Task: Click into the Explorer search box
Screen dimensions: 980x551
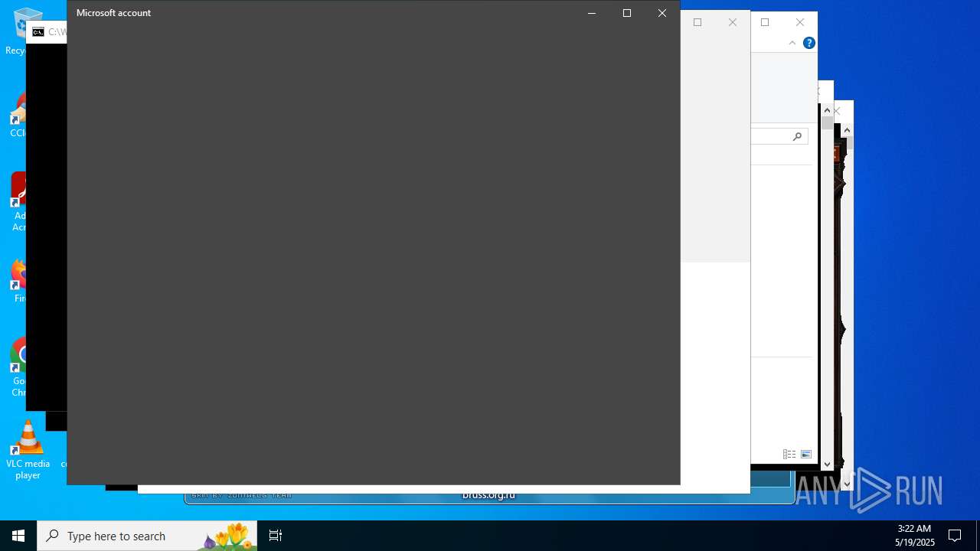Action: click(779, 136)
